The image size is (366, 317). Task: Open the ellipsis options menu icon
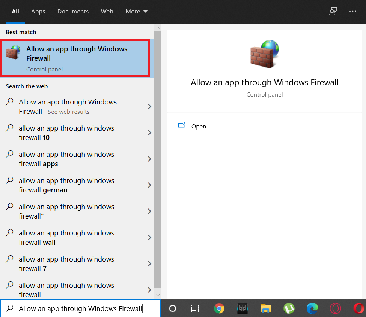coord(352,11)
